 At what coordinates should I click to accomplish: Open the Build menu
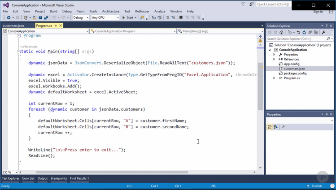click(53, 11)
